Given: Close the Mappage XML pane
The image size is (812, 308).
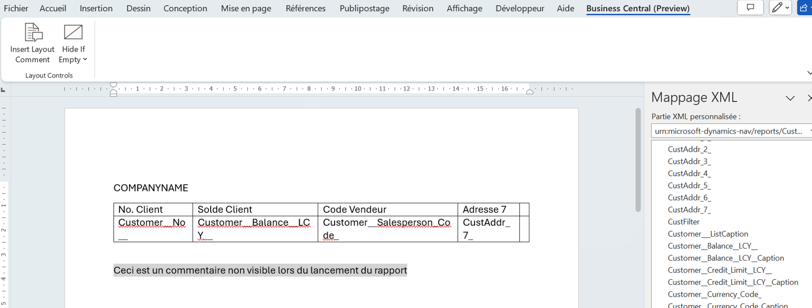Looking at the screenshot, I should 809,98.
